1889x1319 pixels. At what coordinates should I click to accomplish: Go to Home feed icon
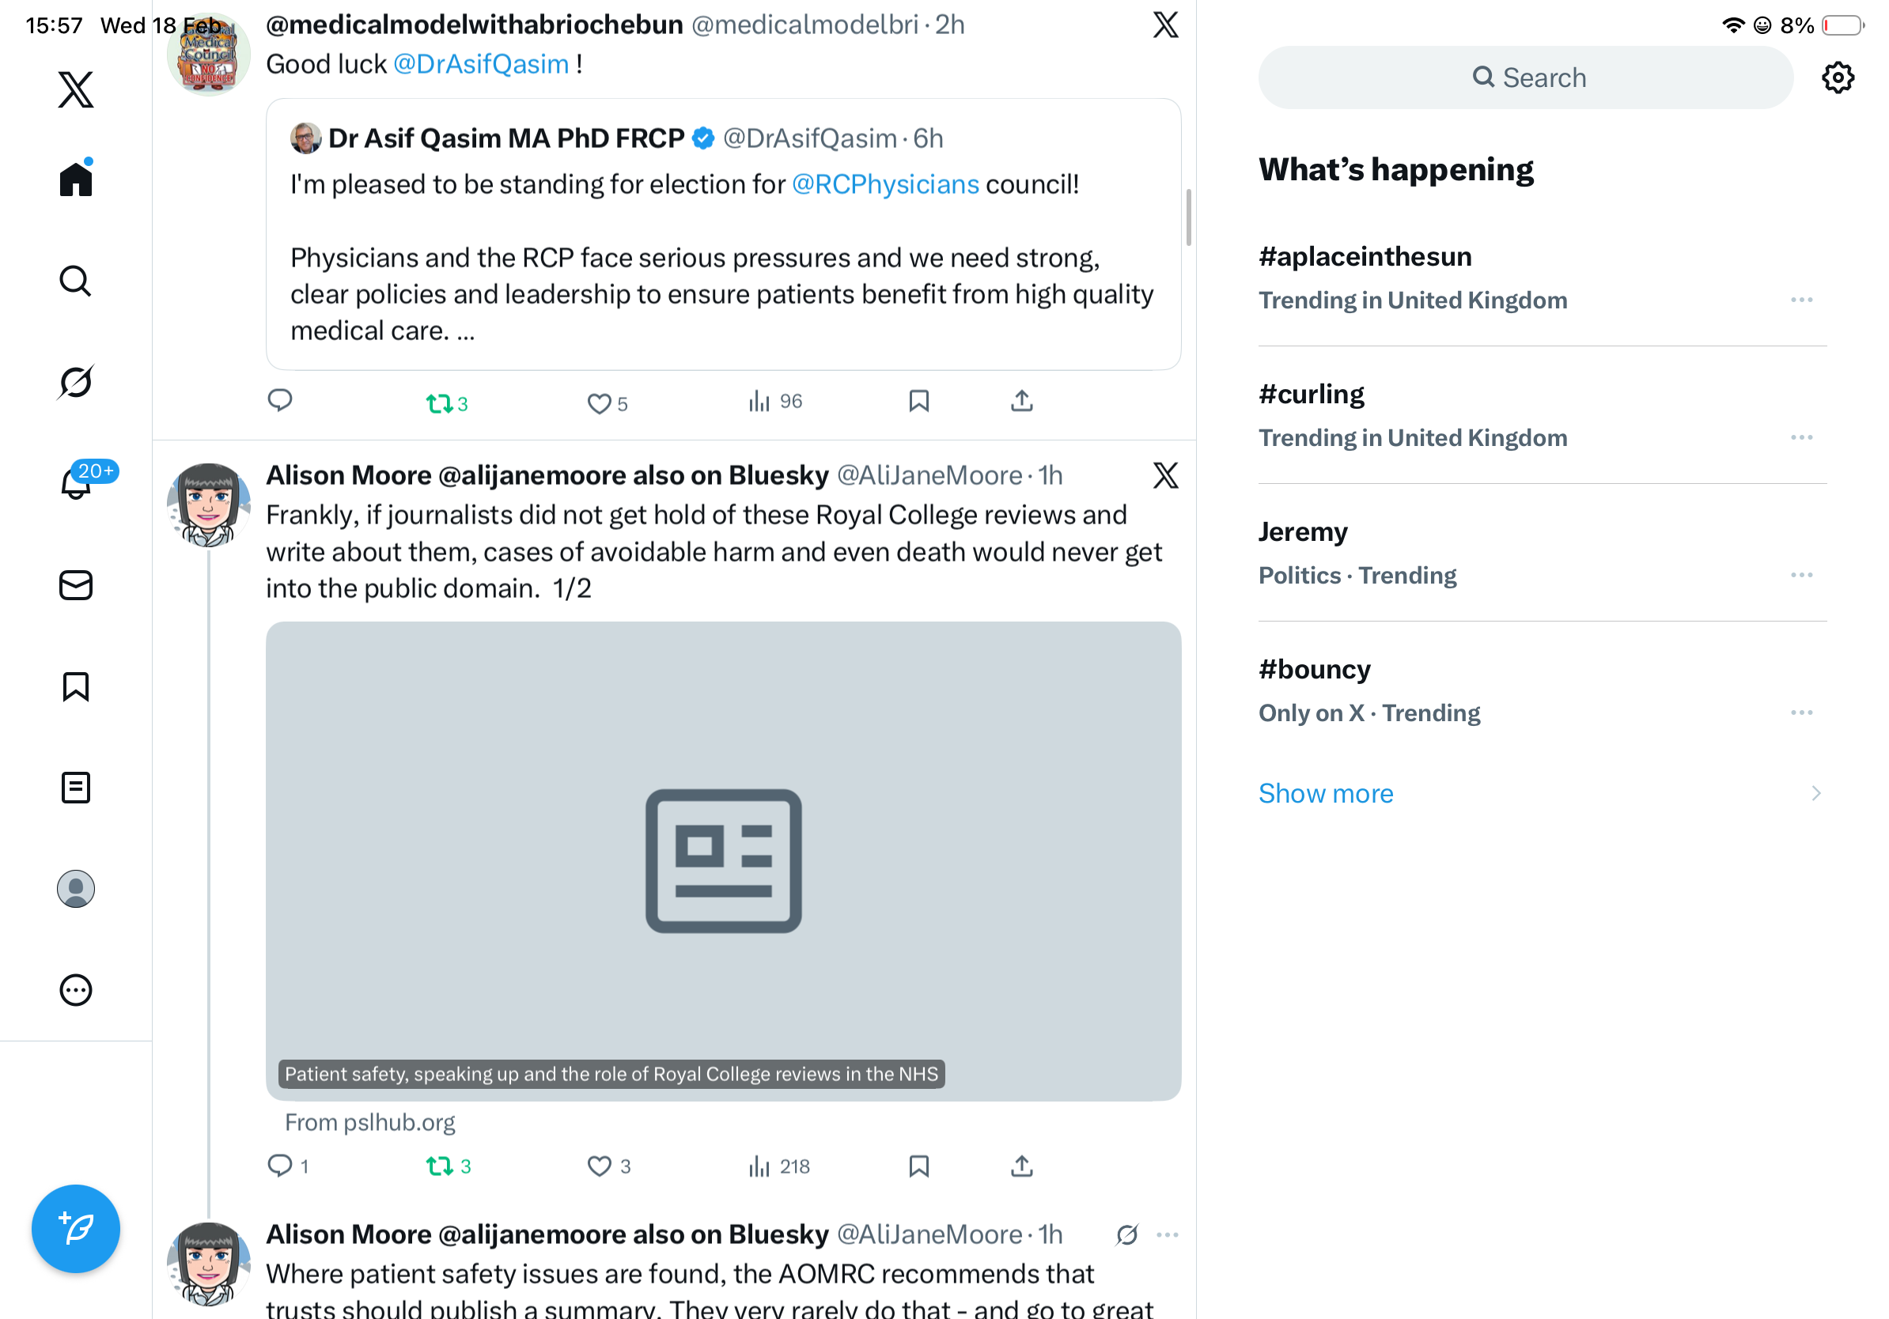[76, 180]
